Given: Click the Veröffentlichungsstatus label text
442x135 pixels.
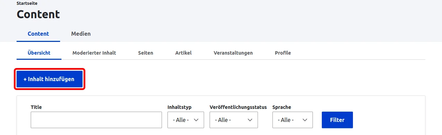Looking at the screenshot, I should pos(238,107).
